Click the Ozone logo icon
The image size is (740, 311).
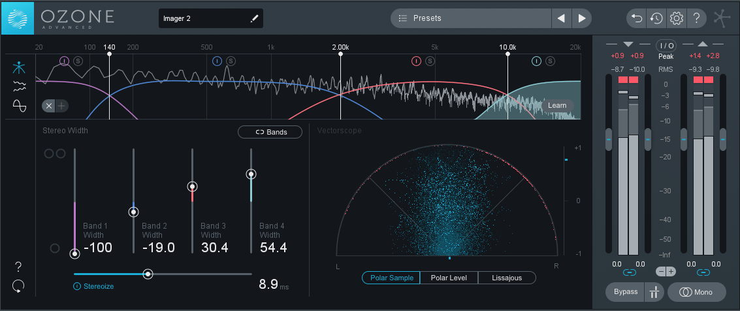tap(18, 18)
